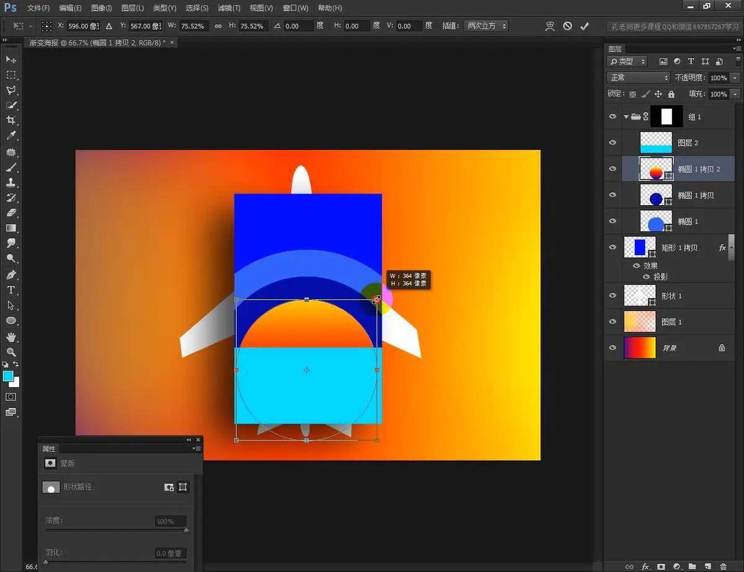The image size is (744, 572).
Task: Select the History Brush tool
Action: click(11, 198)
